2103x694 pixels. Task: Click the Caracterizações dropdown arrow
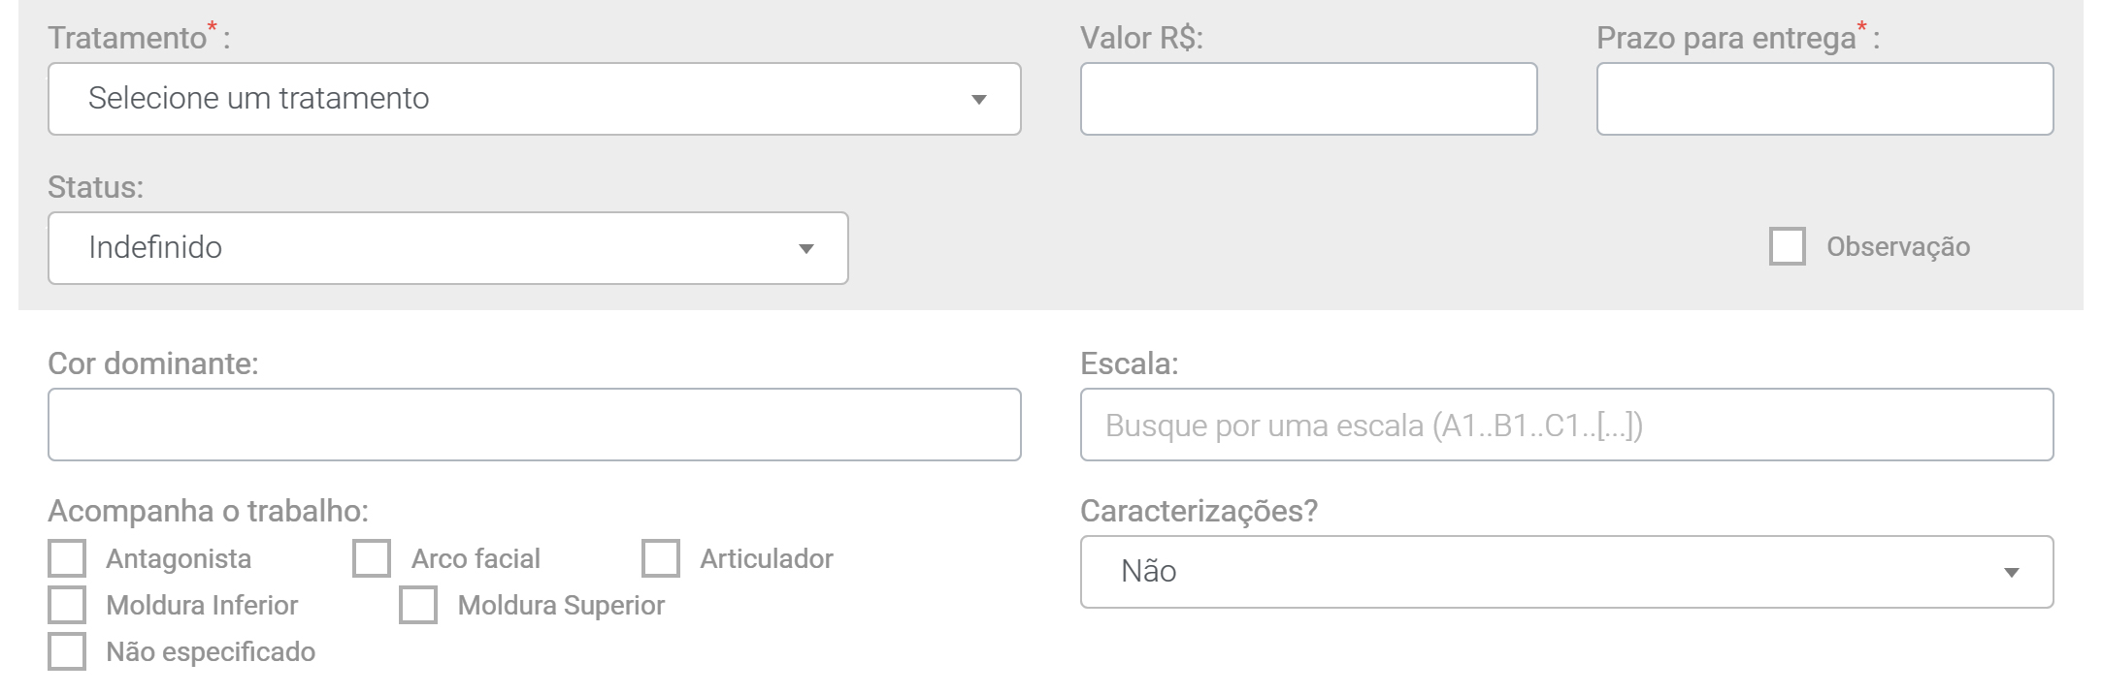click(x=2012, y=573)
